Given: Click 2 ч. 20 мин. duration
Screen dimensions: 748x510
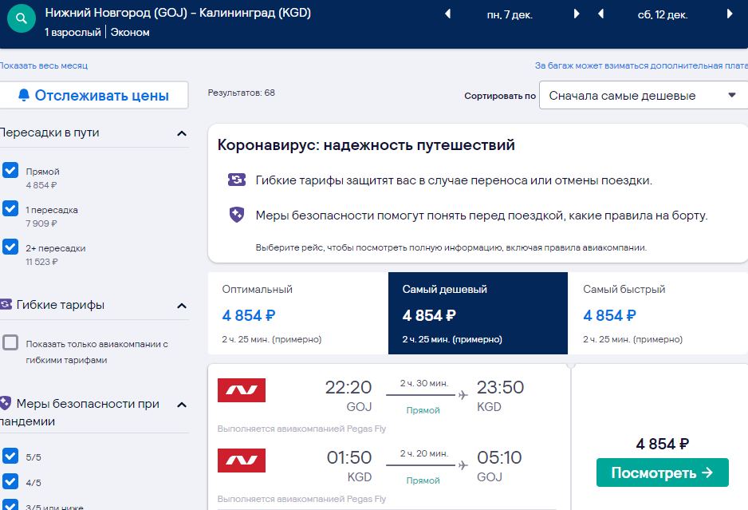Looking at the screenshot, I should coord(424,453).
